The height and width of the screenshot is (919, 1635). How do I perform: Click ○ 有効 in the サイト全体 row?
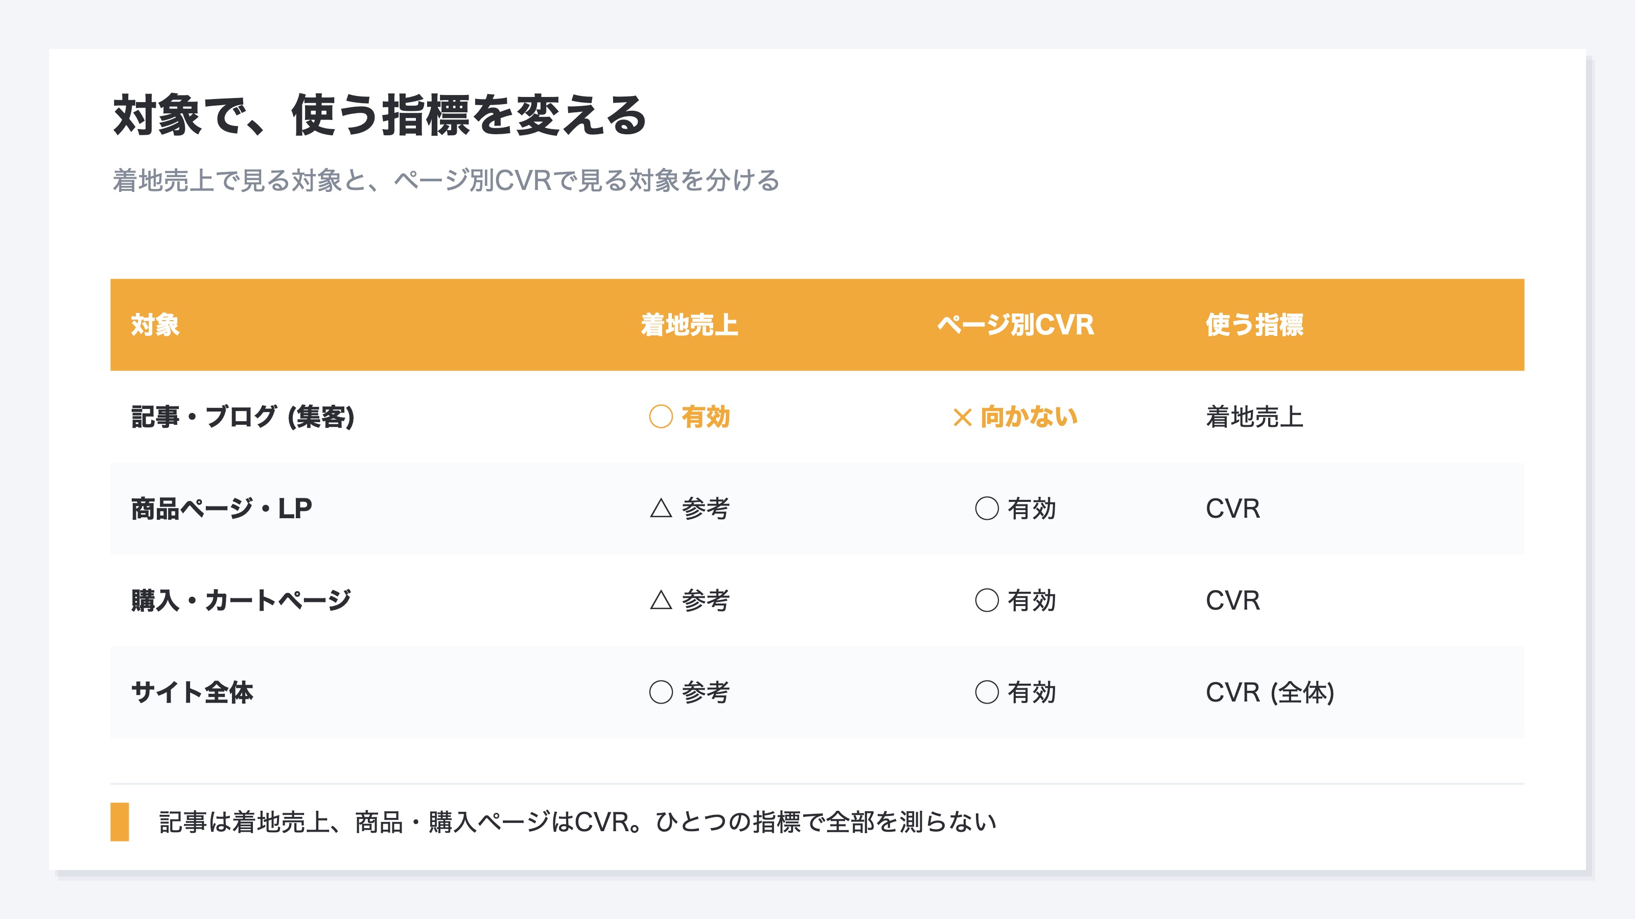pyautogui.click(x=1016, y=693)
